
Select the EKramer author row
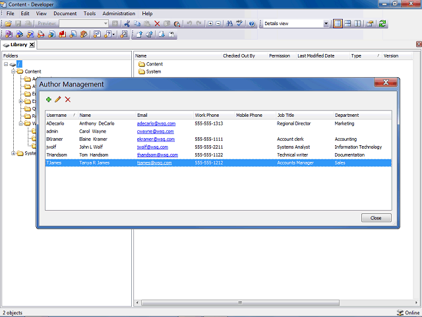(218, 139)
